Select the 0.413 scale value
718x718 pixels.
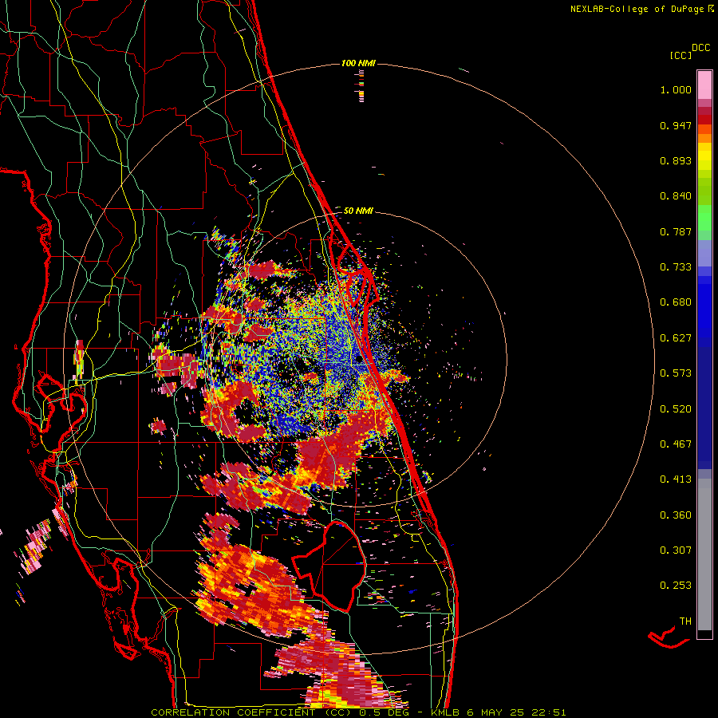676,479
